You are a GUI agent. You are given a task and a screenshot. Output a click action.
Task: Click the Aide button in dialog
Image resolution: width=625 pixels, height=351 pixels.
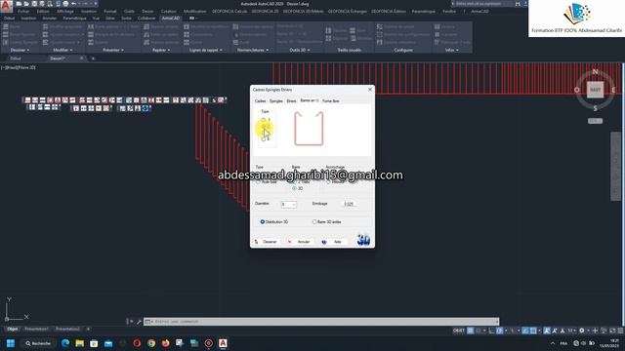tap(334, 242)
